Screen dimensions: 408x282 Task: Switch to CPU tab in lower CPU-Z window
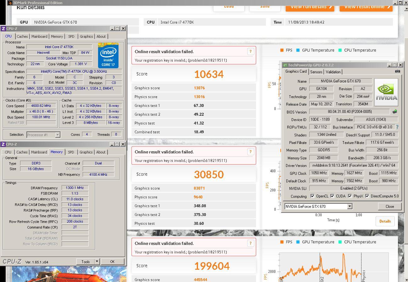8,152
